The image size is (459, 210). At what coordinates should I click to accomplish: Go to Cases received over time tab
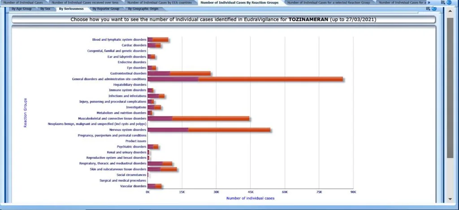[85, 3]
